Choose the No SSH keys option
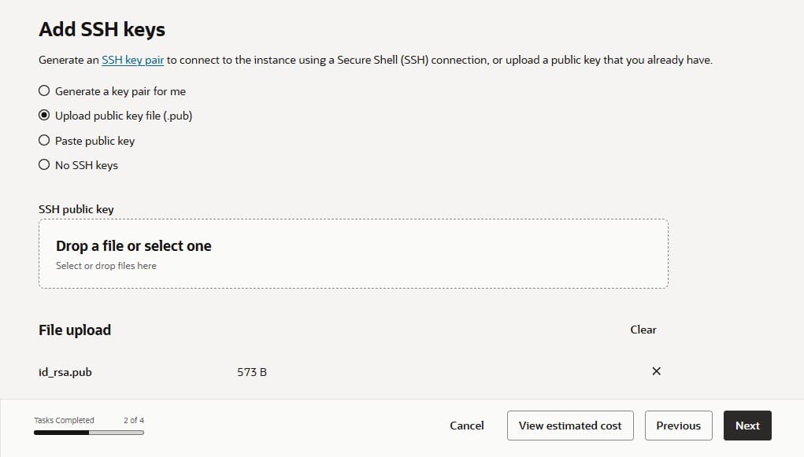 pos(45,165)
